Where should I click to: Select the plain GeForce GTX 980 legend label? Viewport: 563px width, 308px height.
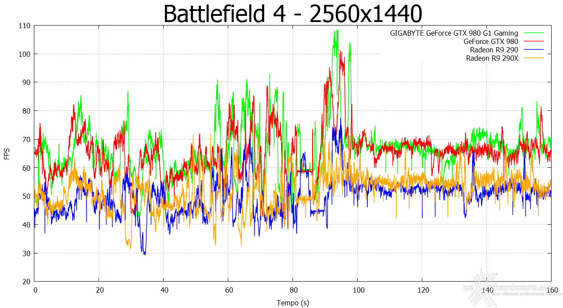coord(491,41)
